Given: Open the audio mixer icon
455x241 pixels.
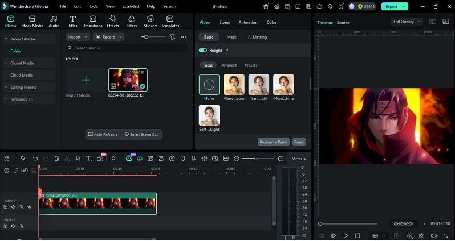Looking at the screenshot, I should click(x=204, y=158).
